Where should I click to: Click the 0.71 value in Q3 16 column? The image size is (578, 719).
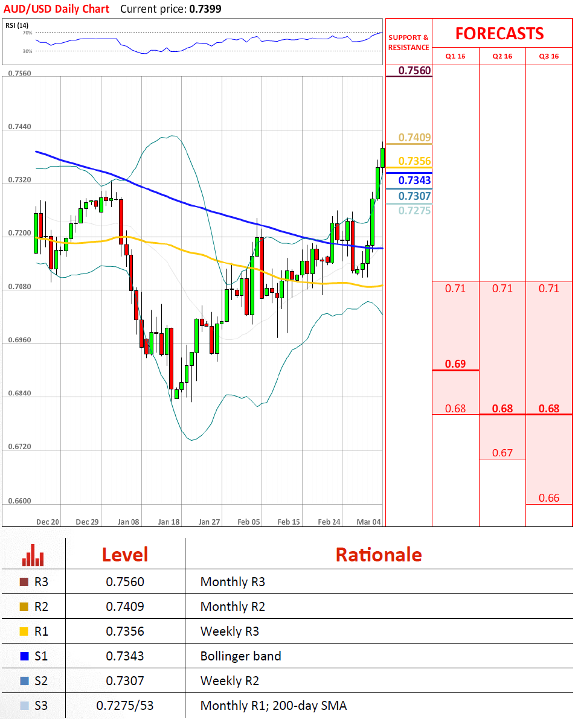pos(548,289)
